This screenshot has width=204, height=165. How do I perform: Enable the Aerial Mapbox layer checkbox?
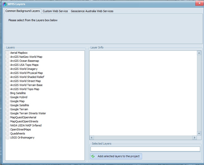click(8, 53)
